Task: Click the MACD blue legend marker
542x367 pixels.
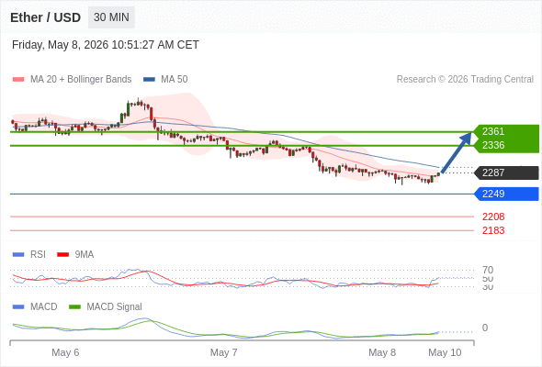Action: pyautogui.click(x=18, y=307)
